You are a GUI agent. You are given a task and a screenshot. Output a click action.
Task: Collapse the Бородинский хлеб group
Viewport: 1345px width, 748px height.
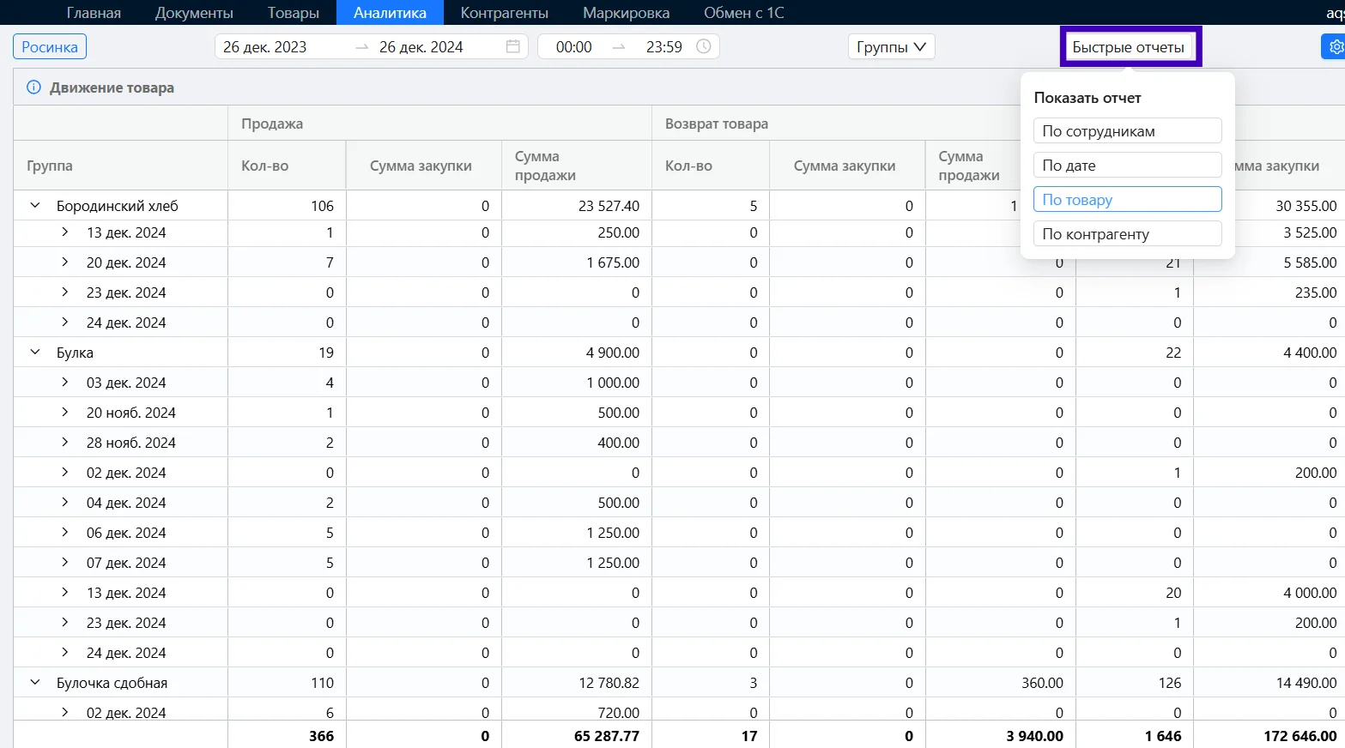point(35,205)
